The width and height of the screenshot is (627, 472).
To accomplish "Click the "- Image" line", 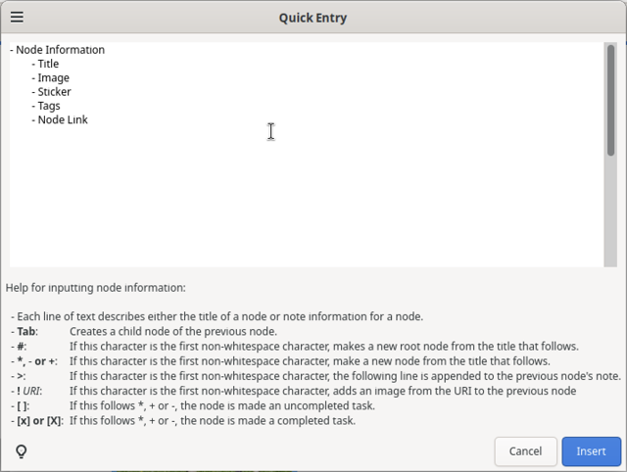I will coord(50,78).
